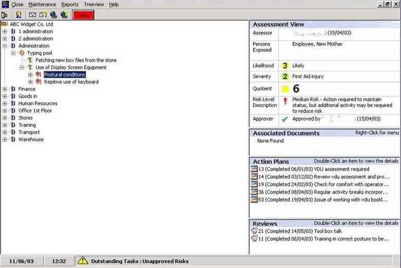Click the green Approver checkmark icon
The width and height of the screenshot is (401, 268).
tap(284, 119)
